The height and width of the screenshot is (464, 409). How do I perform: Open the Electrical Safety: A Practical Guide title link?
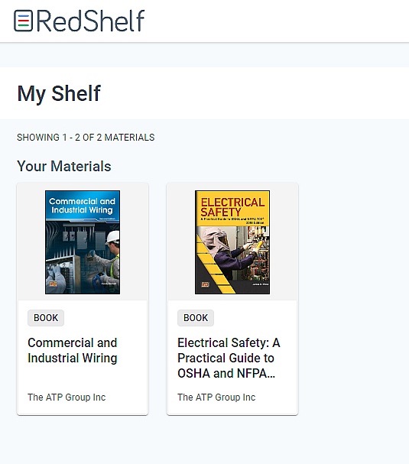click(x=229, y=358)
